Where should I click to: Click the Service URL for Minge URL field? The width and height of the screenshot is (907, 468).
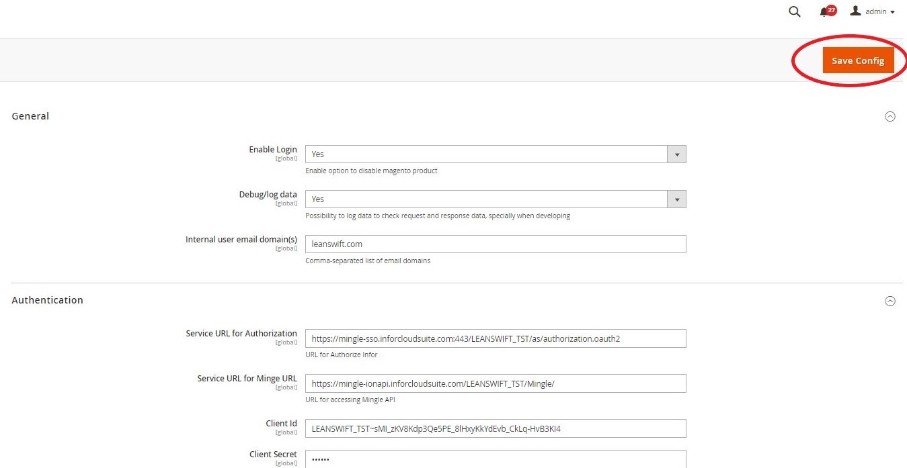[x=496, y=383]
